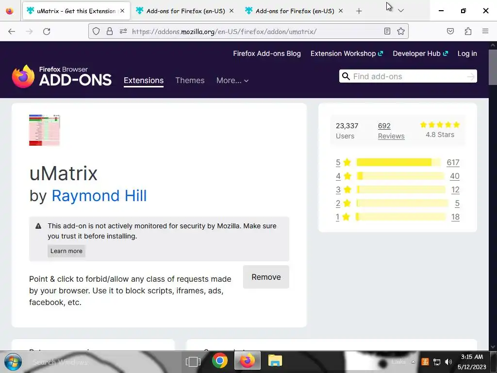Click Firefox Browser ADD-ONS logo
Image resolution: width=497 pixels, height=373 pixels.
(62, 76)
